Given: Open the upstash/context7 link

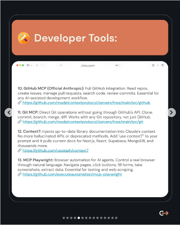Looking at the screenshot, I should [55, 150].
